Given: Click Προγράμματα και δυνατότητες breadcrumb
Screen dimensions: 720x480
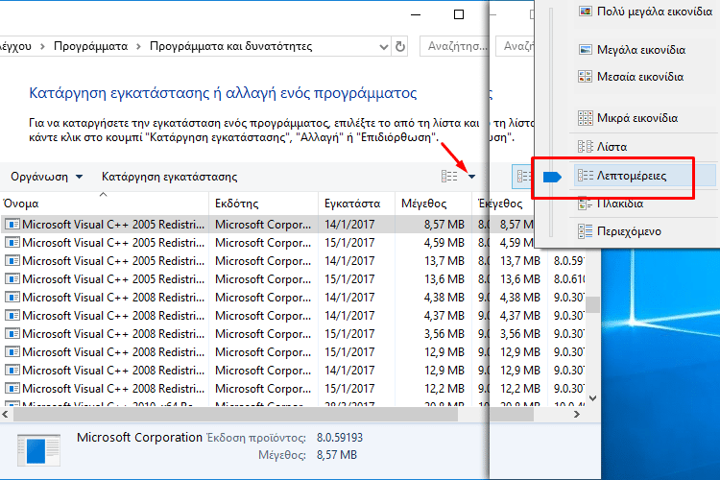Looking at the screenshot, I should coord(231,46).
